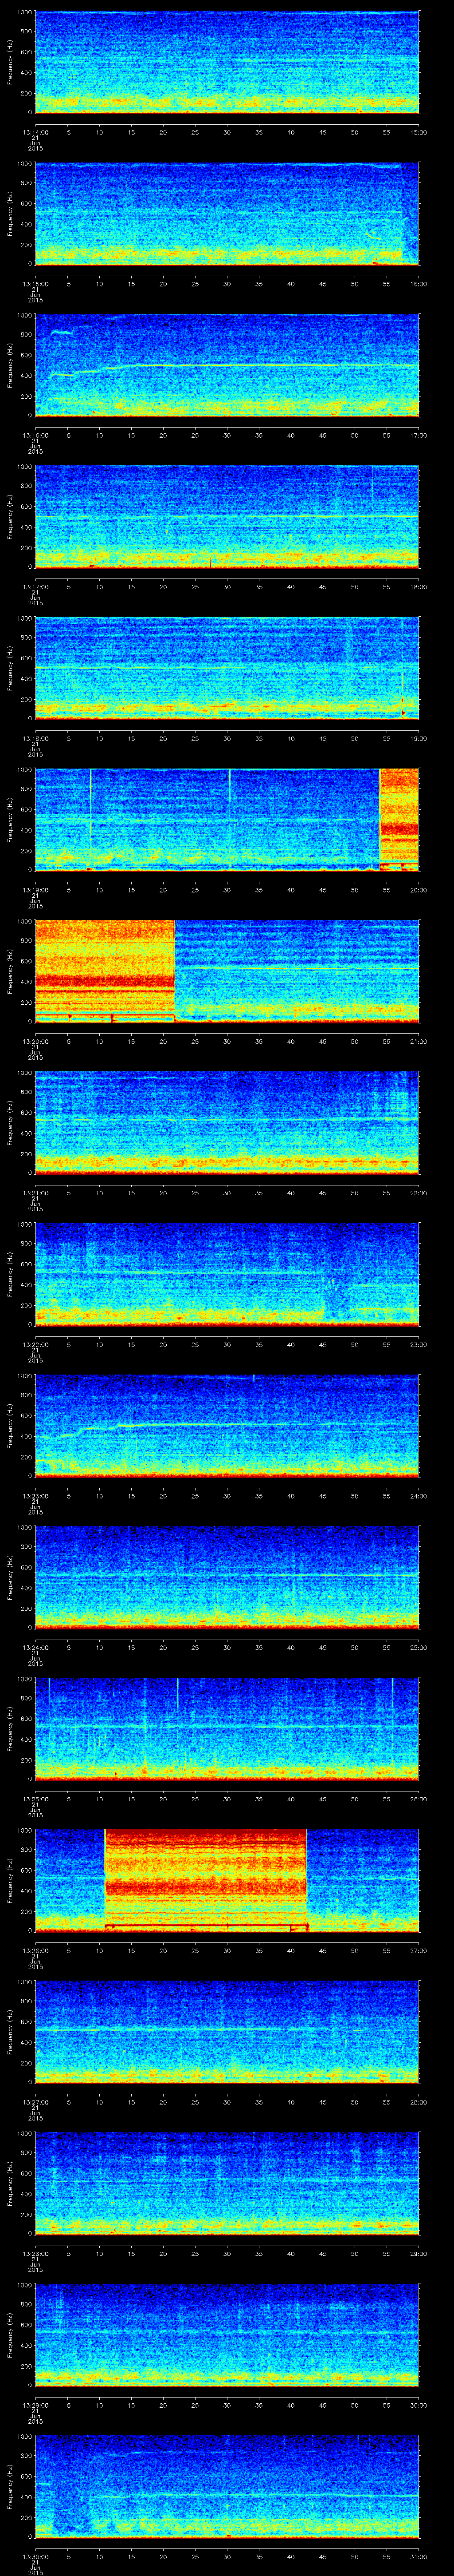Click the spectrogram panel starting at 13:23:00
Screen dimensions: 454x2576
[x=227, y=1425]
